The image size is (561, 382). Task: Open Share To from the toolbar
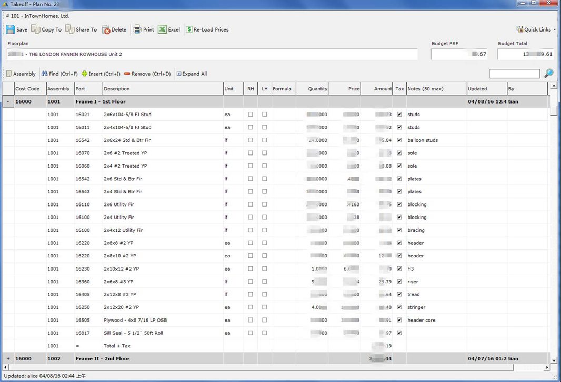(x=70, y=29)
